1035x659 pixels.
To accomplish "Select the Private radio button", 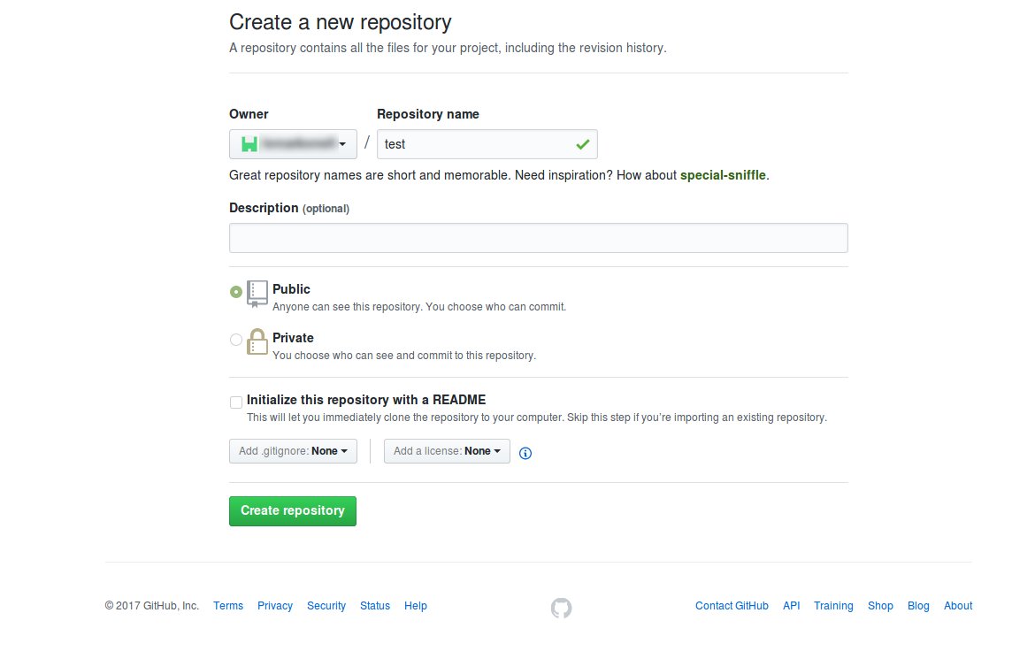I will pos(235,340).
